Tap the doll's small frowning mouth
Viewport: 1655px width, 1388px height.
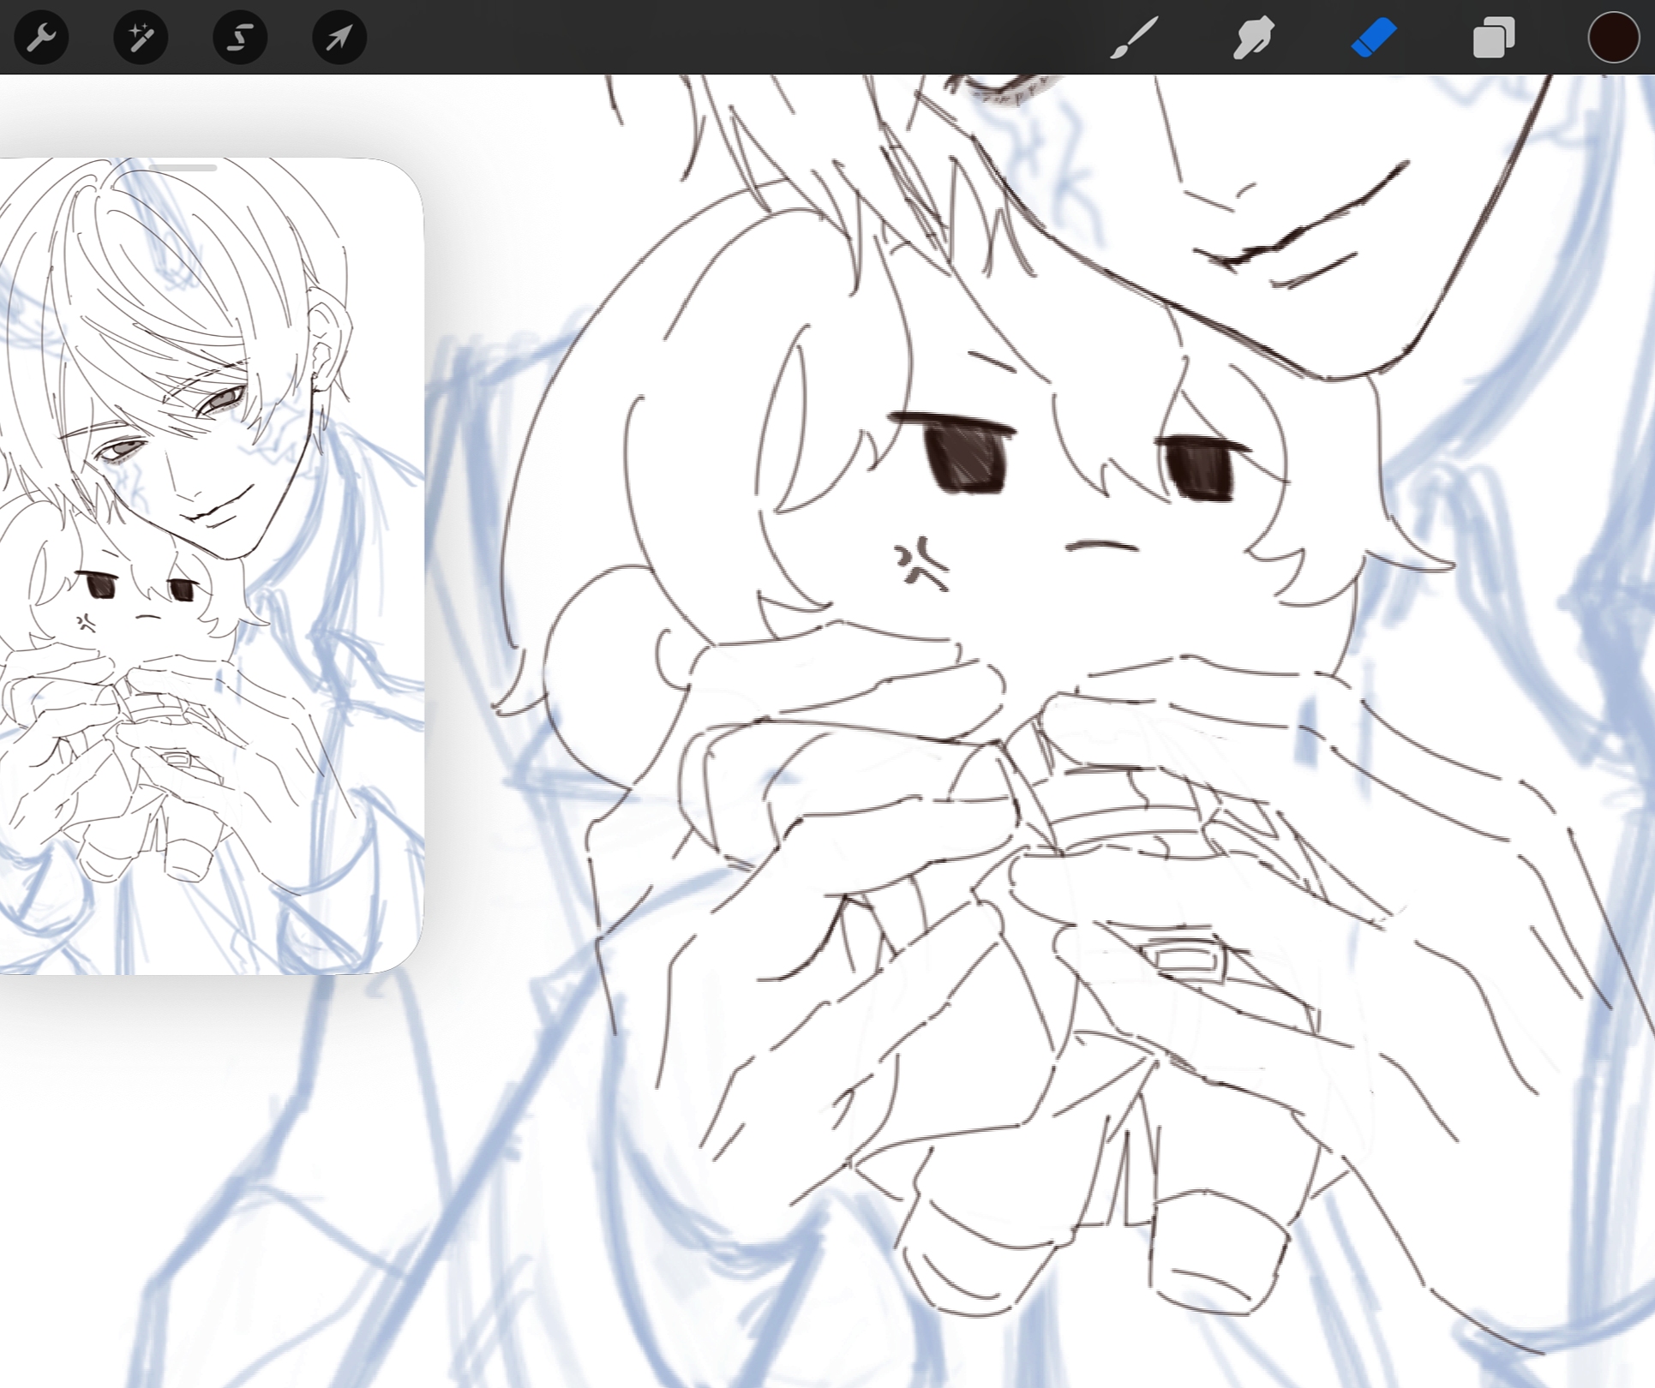(1102, 547)
